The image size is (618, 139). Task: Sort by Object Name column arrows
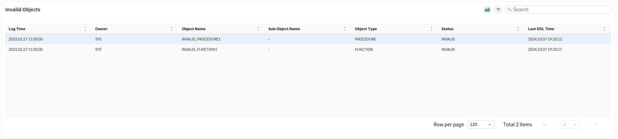click(258, 29)
